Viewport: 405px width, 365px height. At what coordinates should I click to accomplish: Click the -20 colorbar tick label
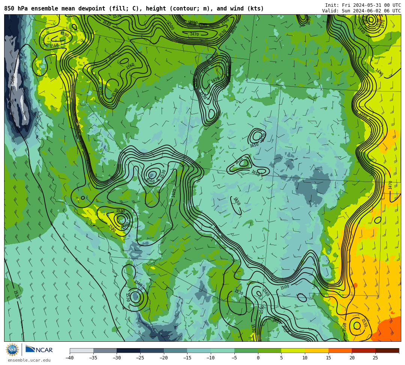(x=164, y=358)
